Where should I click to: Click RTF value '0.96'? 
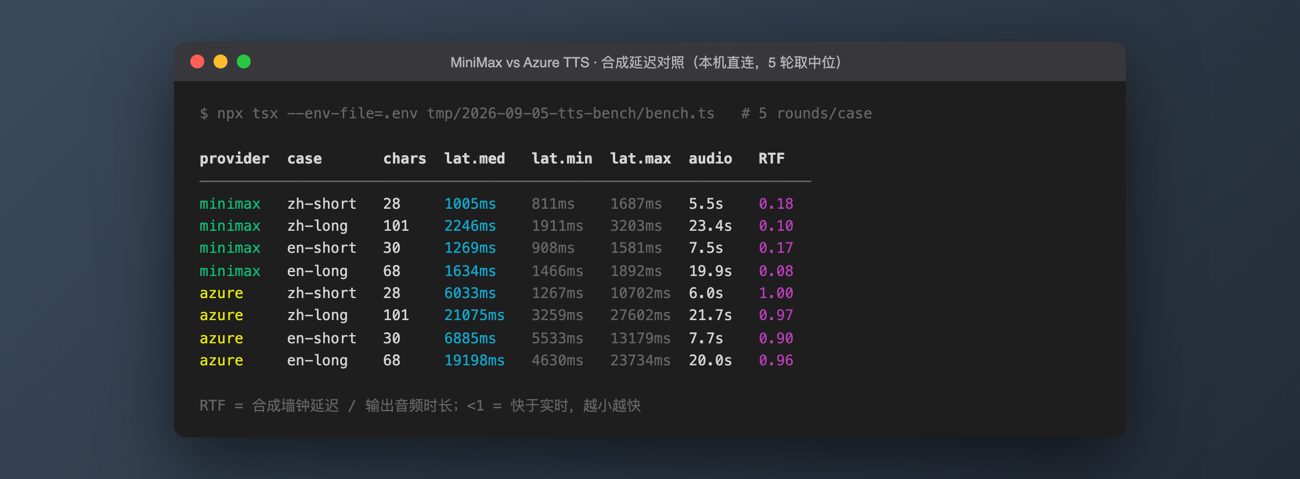[776, 360]
